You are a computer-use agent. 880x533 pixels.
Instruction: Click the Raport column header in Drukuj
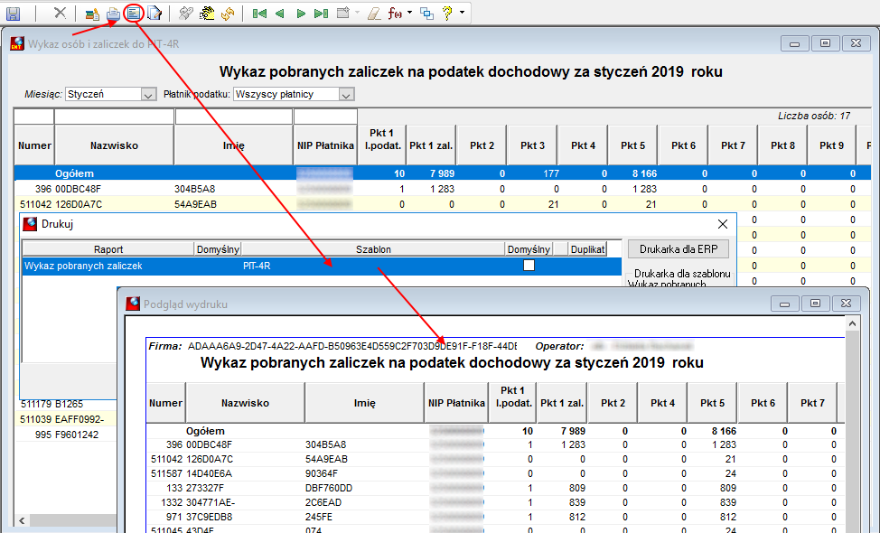coord(108,249)
